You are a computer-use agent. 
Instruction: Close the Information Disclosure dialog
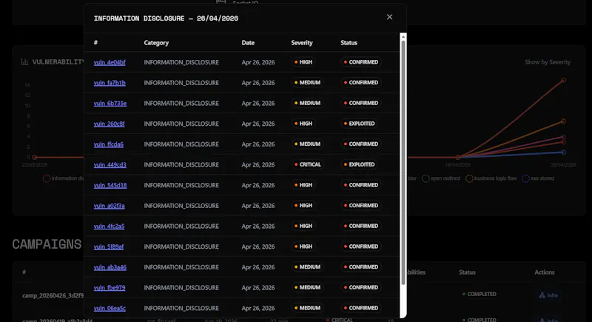click(x=390, y=17)
